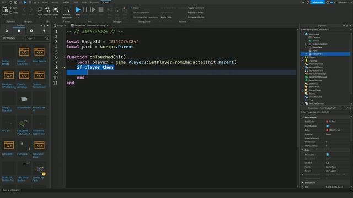Click the Copy icon in Clipboard group
Screen dimensions: 353x198
[x=11, y=12]
